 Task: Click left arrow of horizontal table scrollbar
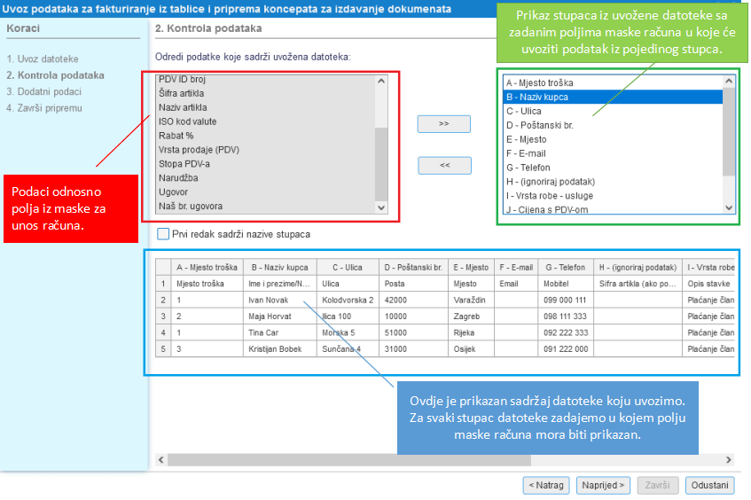tap(161, 460)
